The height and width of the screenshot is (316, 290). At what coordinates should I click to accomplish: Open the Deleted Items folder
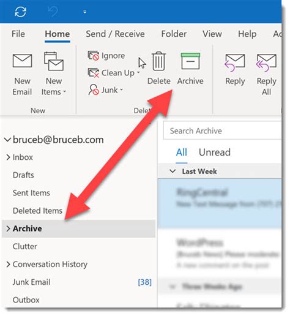pyautogui.click(x=37, y=211)
